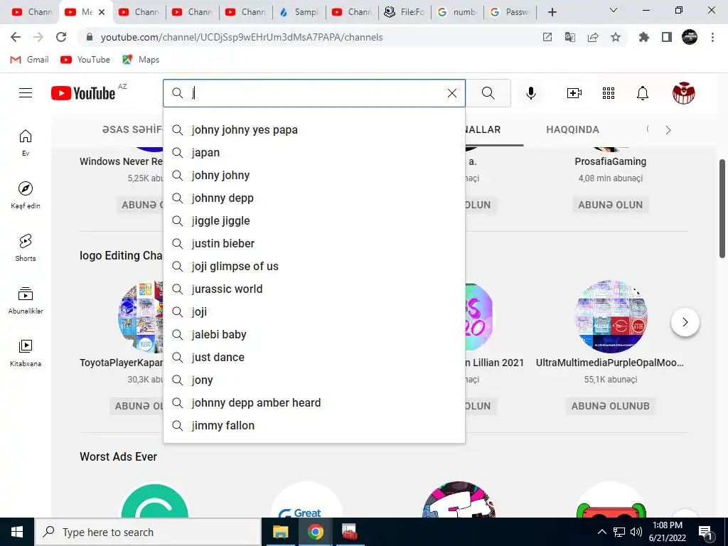Viewport: 728px width, 546px height.
Task: Show hidden system tray icons
Action: click(601, 532)
